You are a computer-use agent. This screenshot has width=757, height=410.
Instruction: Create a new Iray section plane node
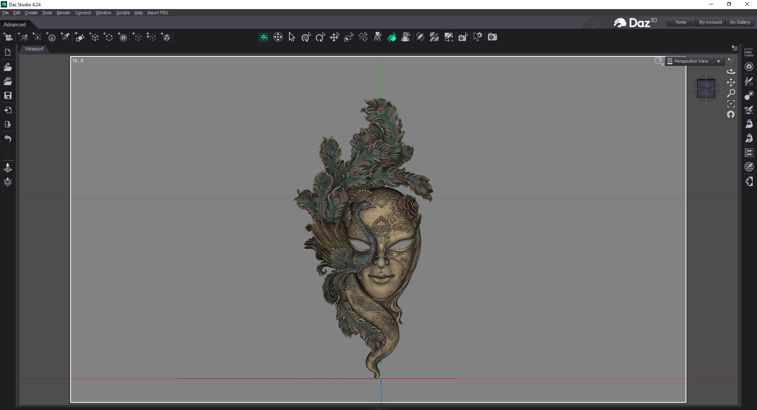click(123, 37)
